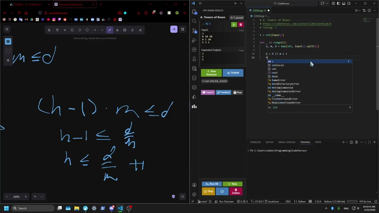Click the New Testcase button

point(211,73)
